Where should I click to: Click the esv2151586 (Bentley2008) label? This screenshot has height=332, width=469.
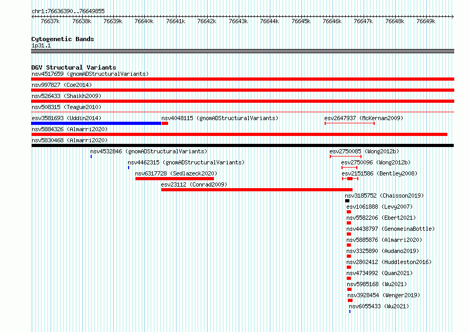[379, 173]
